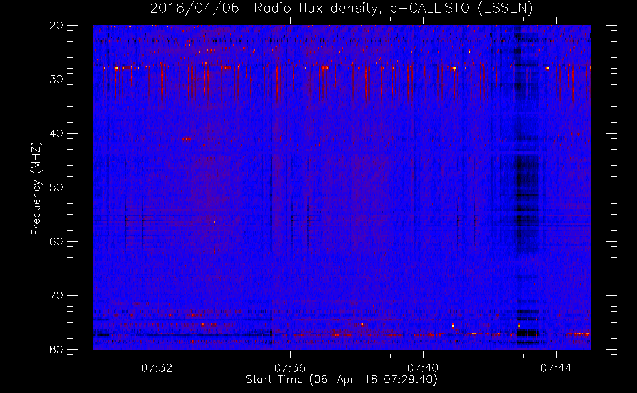The height and width of the screenshot is (393, 637).
Task: Click the frequency tick label '30'
Action: click(56, 79)
